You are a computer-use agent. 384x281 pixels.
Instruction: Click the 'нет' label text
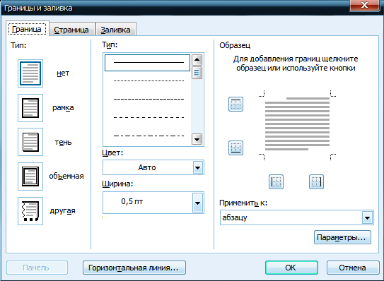coord(63,73)
